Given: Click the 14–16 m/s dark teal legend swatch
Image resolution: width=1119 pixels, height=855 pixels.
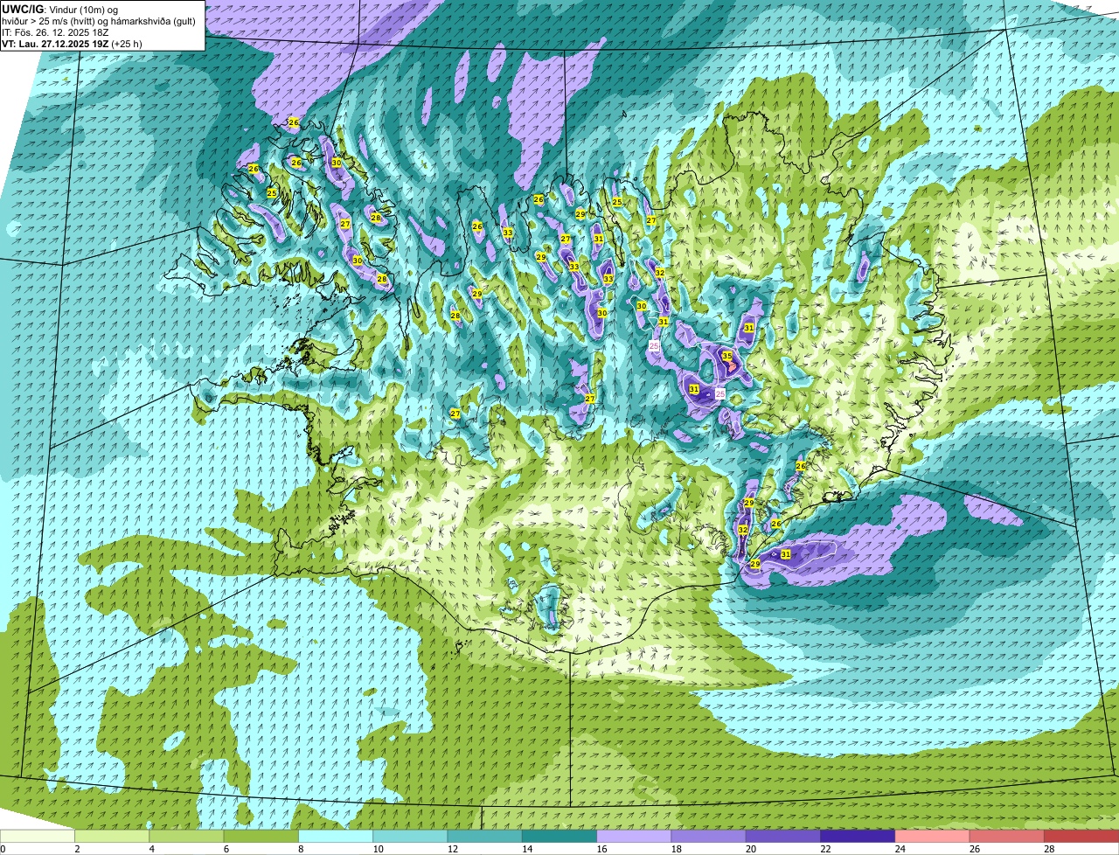Looking at the screenshot, I should tap(559, 836).
